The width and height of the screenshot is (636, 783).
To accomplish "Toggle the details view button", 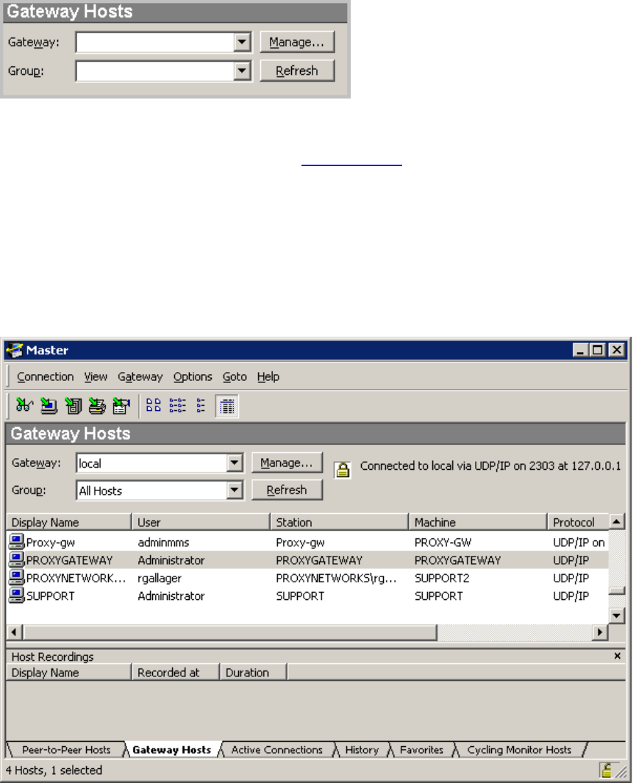I will click(226, 406).
